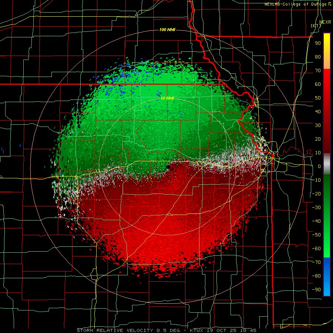Click the NEXR label at top right
Screen dimensions: 333x333
[x=325, y=22]
